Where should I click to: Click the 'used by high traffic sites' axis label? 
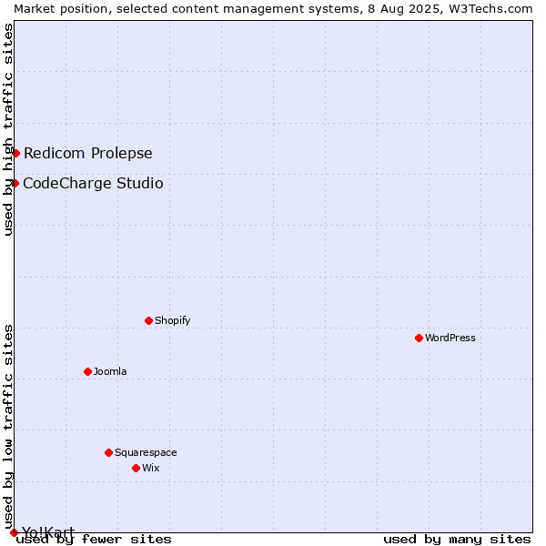click(8, 129)
